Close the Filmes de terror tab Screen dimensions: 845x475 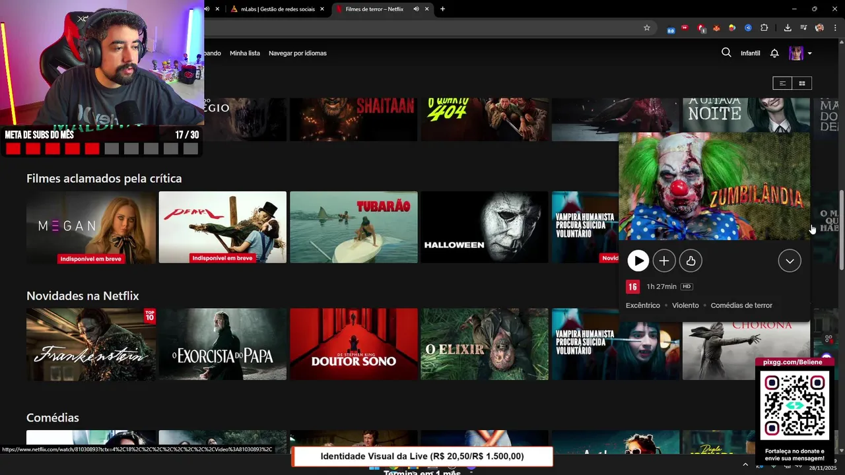(427, 9)
